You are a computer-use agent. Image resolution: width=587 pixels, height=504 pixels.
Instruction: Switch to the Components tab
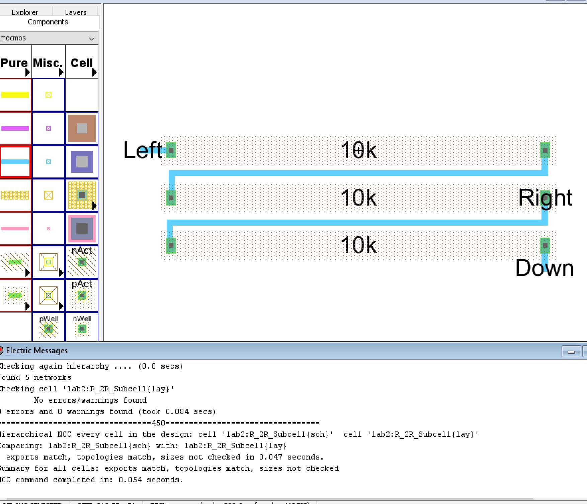[48, 22]
